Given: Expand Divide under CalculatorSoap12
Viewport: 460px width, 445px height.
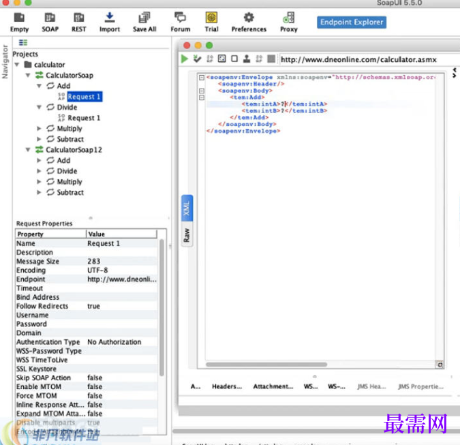Looking at the screenshot, I should 39,171.
